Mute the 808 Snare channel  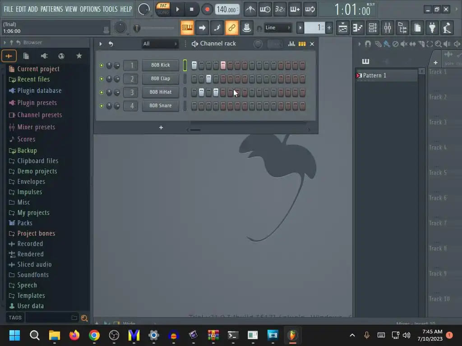pos(102,106)
